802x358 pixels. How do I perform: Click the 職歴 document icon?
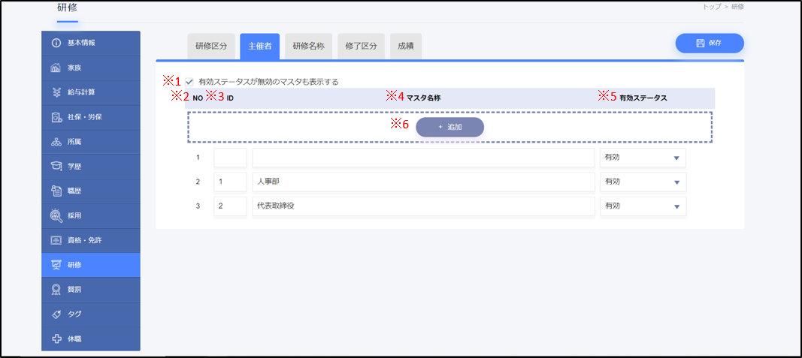click(56, 191)
